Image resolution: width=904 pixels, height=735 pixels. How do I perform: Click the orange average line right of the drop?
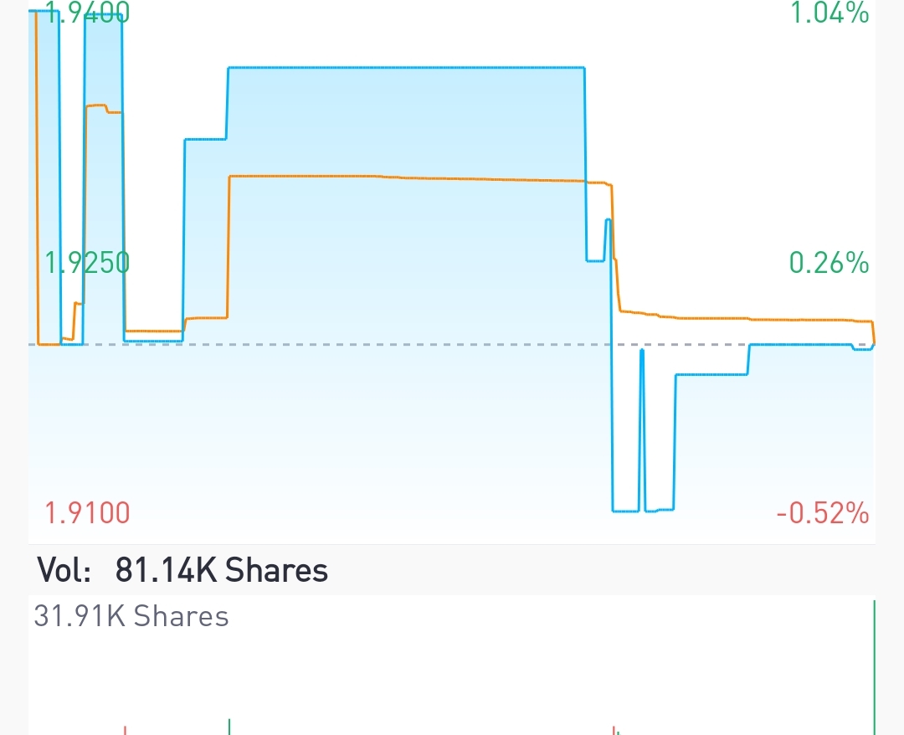[x=747, y=317]
